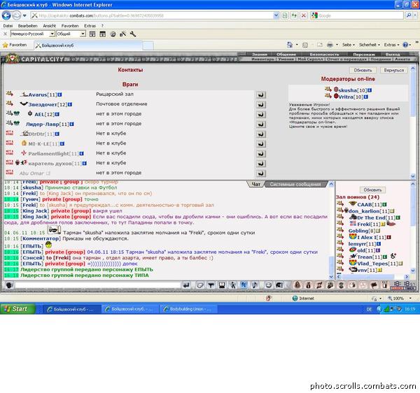Image resolution: width=420 pixels, height=393 pixels.
Task: Open the Общение game menu
Action: click(286, 55)
